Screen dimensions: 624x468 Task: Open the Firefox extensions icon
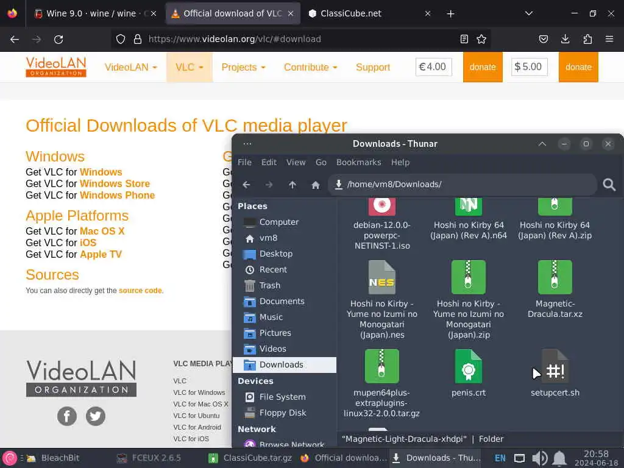pos(587,39)
